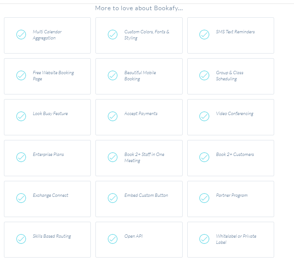
Task: Click the Exchange Connect checkmark icon
Action: point(21,198)
